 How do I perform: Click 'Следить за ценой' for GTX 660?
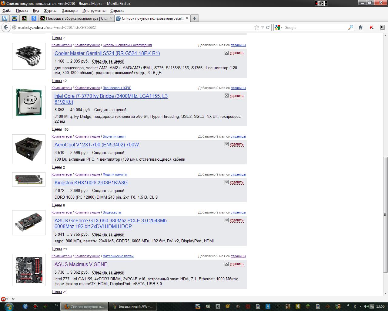108,234
